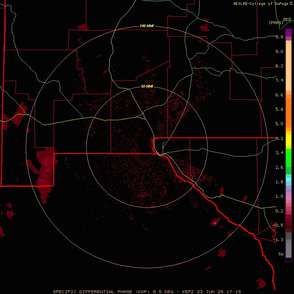Screen dimensions: 294x294
Task: Click the TH label at the scale bottom
Action: pos(281,254)
